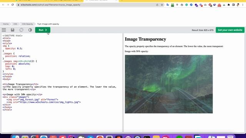Open the Chrome profile avatar
The image size is (246, 138).
(238, 5)
